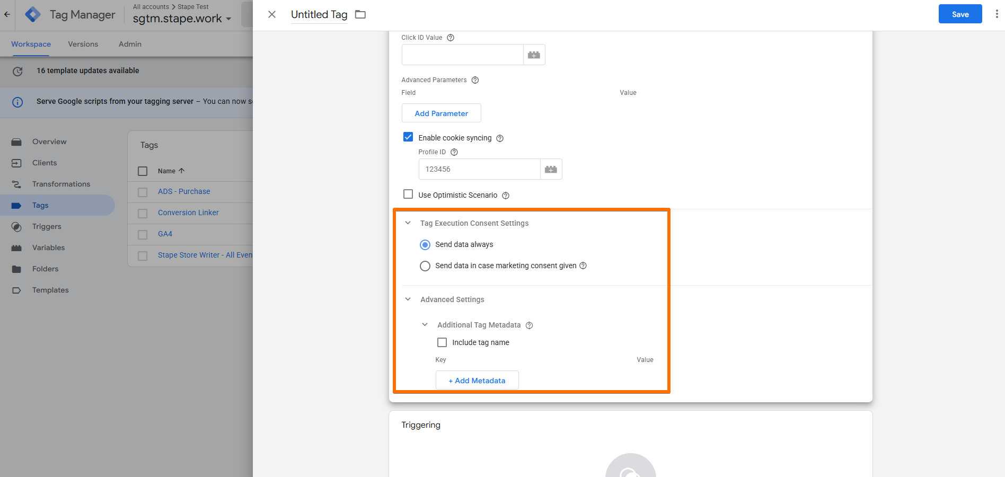Click the folder icon beside Untitled Tag
This screenshot has width=1005, height=477.
360,14
